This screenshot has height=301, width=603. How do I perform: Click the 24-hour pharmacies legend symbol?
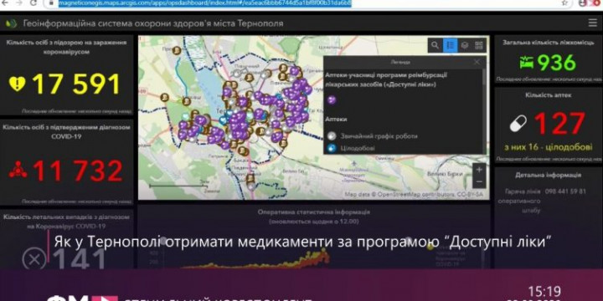(331, 148)
